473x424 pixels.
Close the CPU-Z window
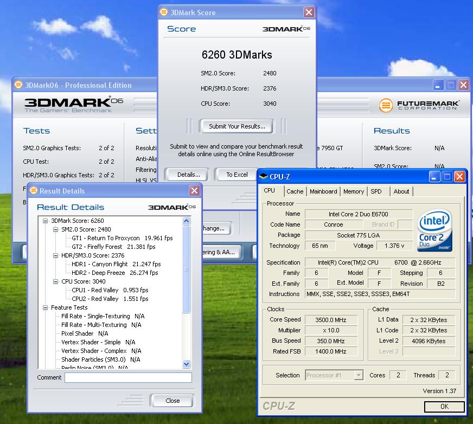pos(460,177)
